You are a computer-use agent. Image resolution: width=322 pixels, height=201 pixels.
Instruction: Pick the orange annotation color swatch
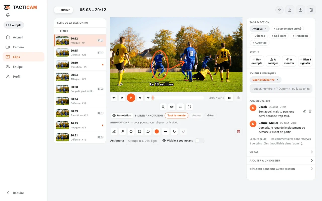157,131
